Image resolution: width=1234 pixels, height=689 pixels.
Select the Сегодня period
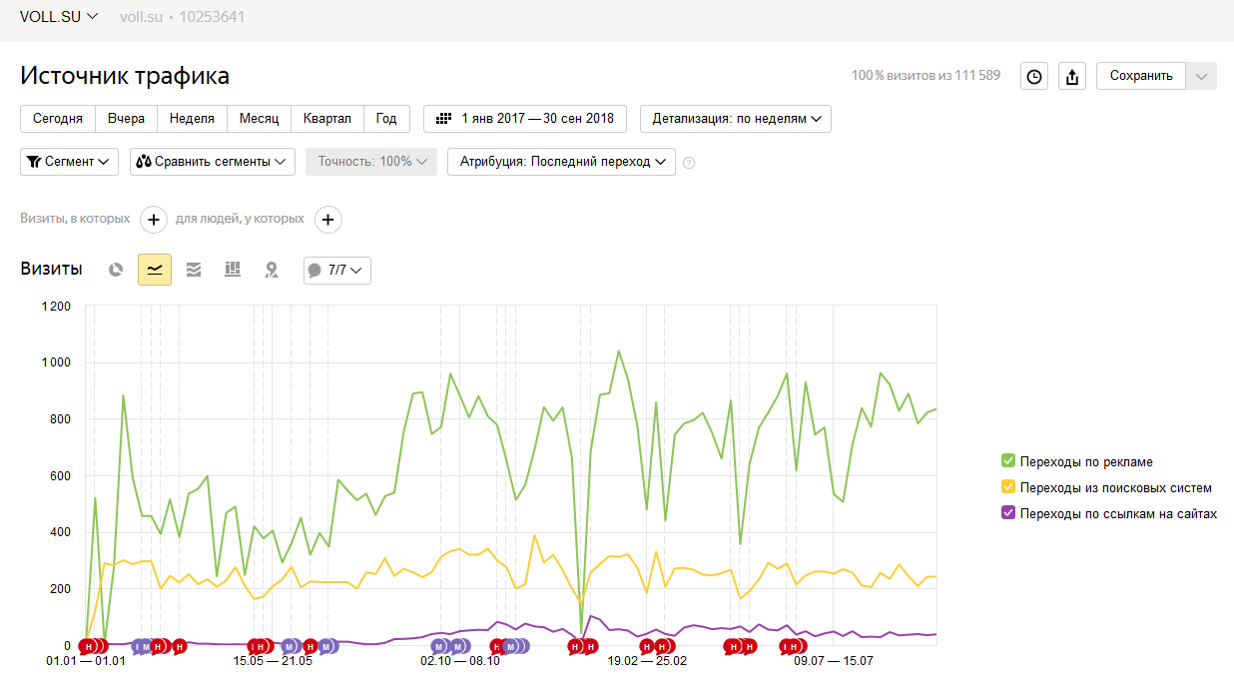(58, 119)
